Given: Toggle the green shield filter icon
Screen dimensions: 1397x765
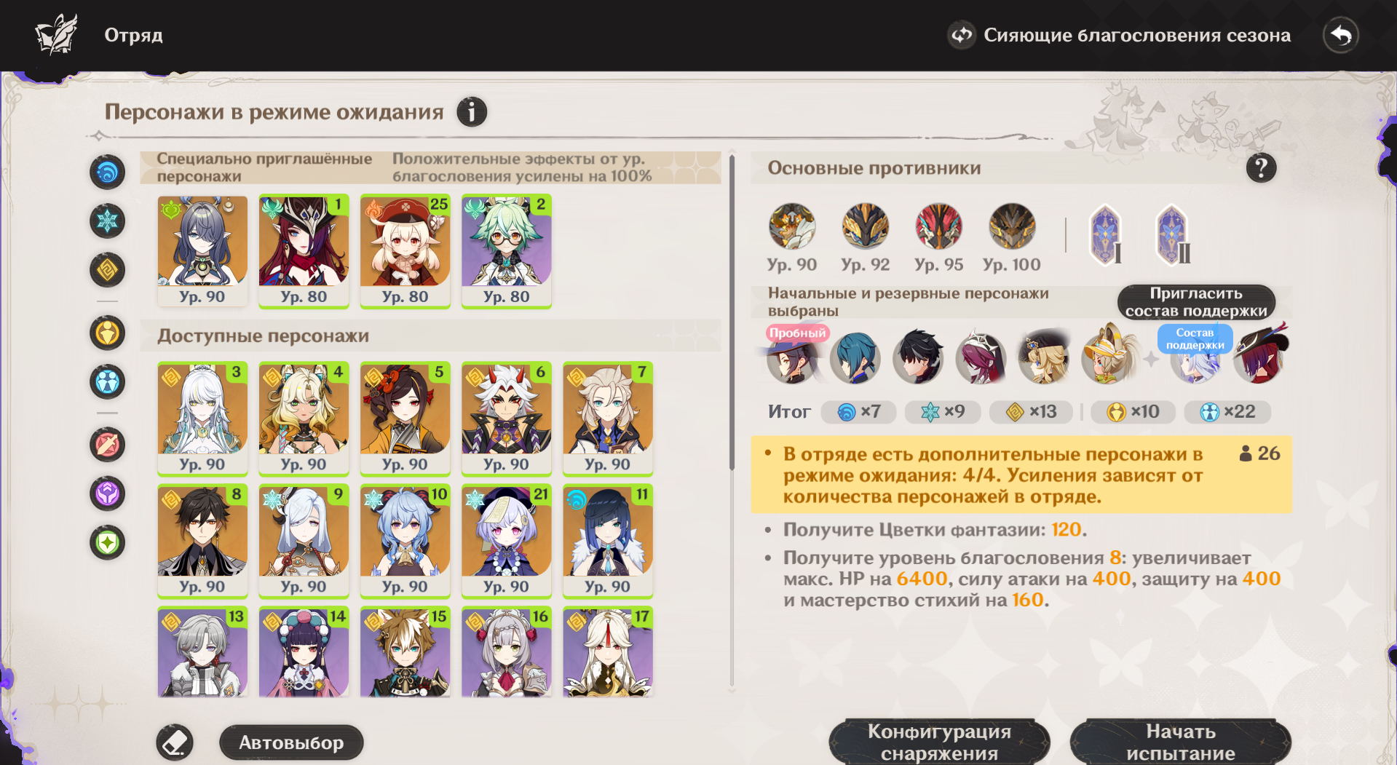Looking at the screenshot, I should 108,542.
